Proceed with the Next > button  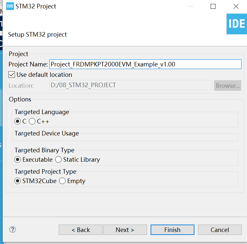[x=125, y=230]
